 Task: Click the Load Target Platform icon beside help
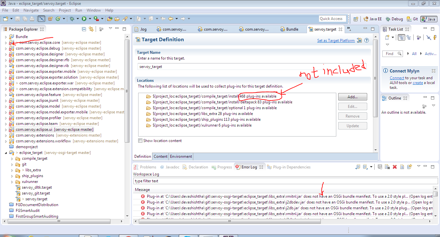359,40
